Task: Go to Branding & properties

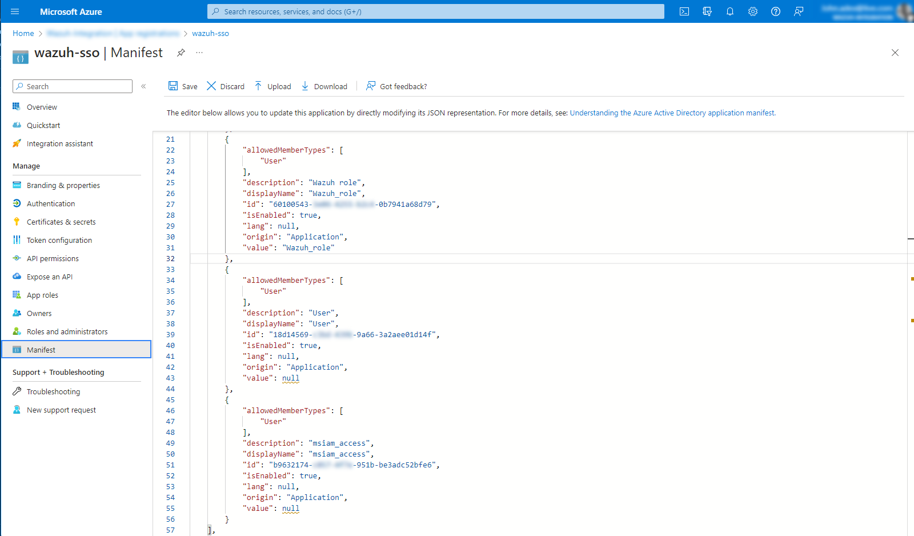Action: 63,185
